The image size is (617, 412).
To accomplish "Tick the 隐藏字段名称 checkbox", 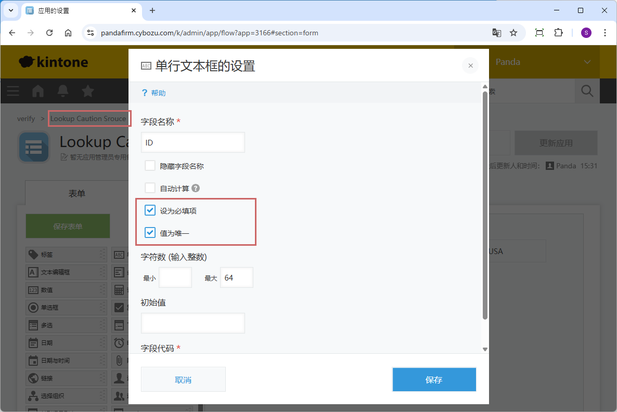I will [x=150, y=166].
